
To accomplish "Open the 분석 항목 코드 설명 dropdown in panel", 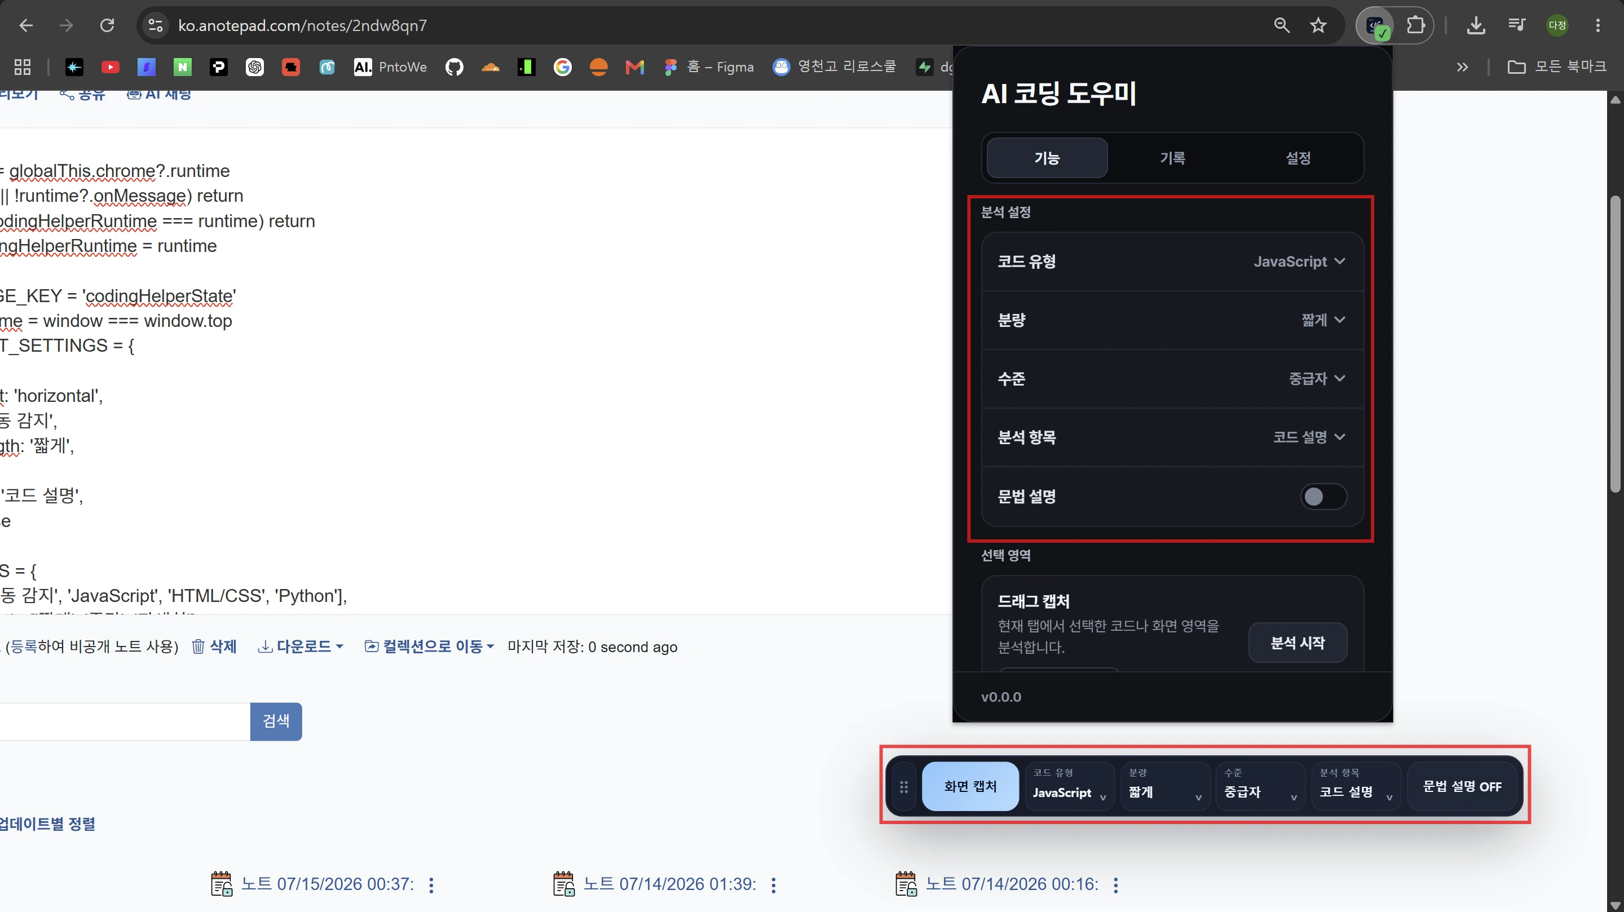I will [1173, 437].
